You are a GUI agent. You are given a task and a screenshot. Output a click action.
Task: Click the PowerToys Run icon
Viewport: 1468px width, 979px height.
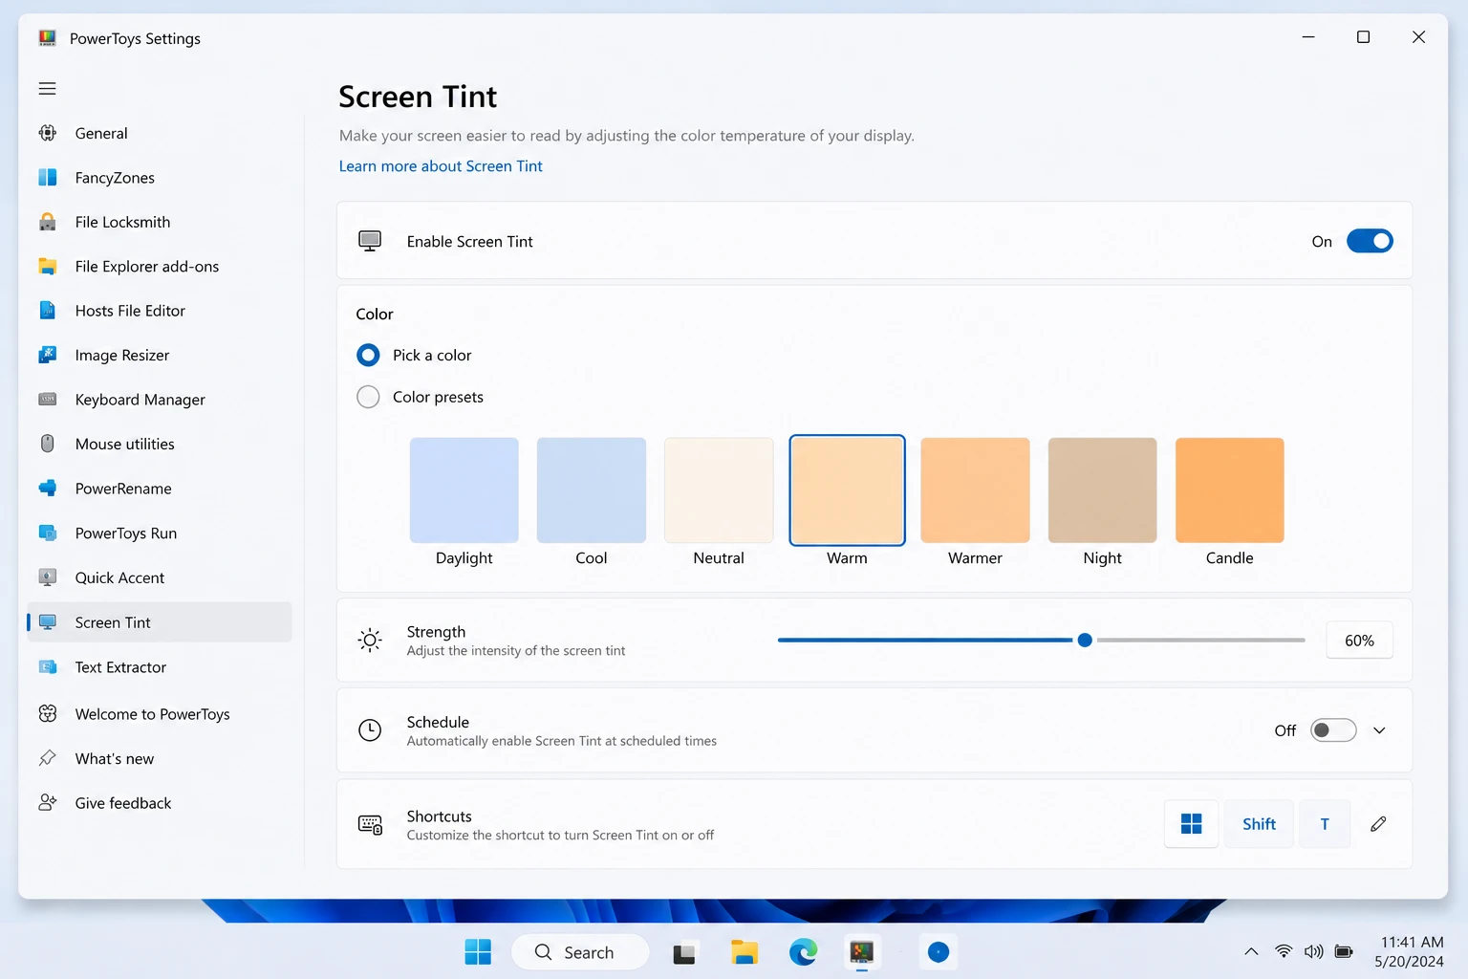tap(47, 533)
